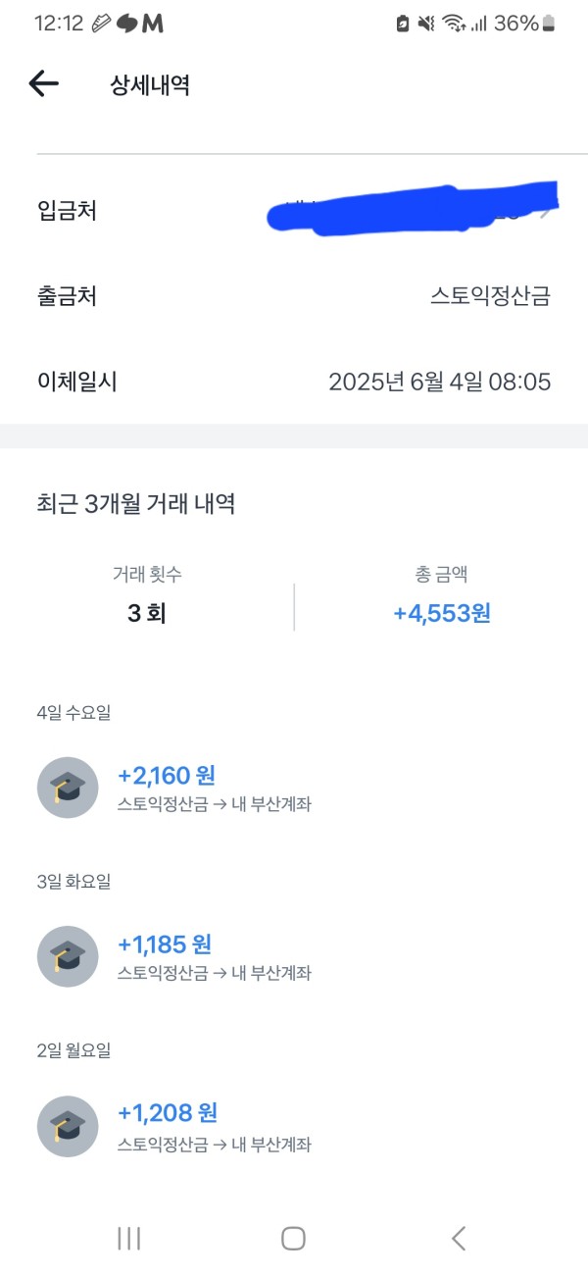Open the +1,208 원 transaction on 2일 월요일
588x1275 pixels.
click(294, 1126)
